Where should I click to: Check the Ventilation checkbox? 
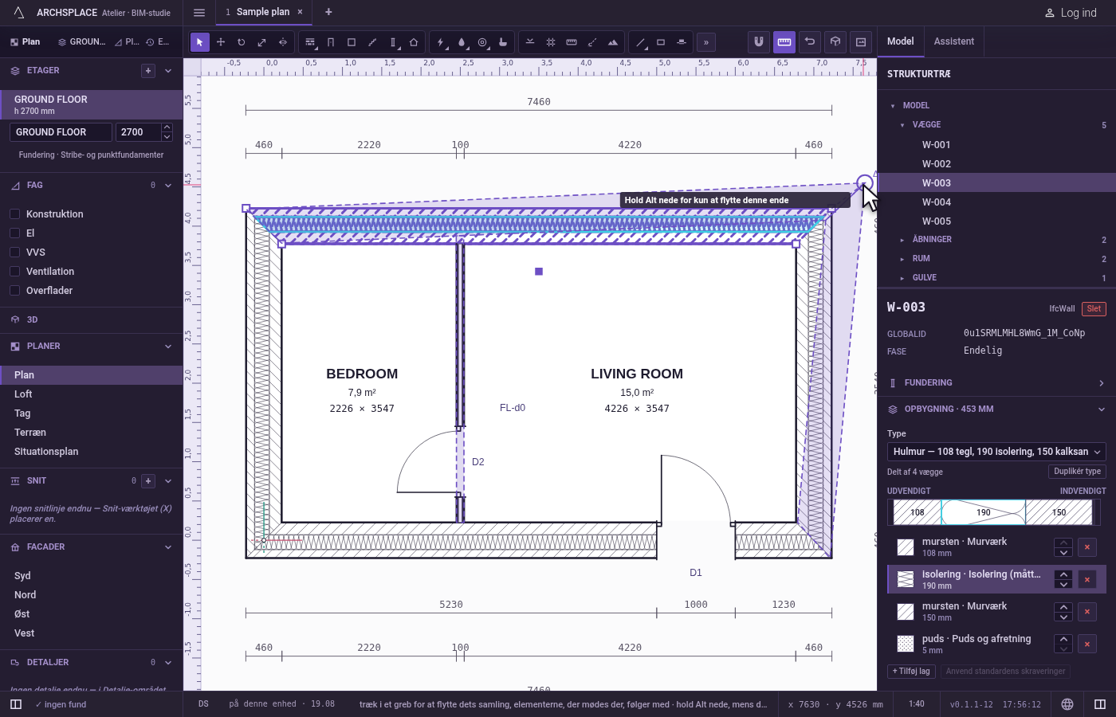[x=14, y=271]
